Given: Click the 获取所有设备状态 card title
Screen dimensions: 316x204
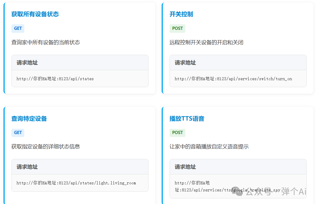Looking at the screenshot, I should pos(35,14).
